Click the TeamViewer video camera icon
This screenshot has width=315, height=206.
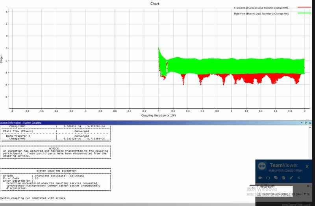click(261, 178)
